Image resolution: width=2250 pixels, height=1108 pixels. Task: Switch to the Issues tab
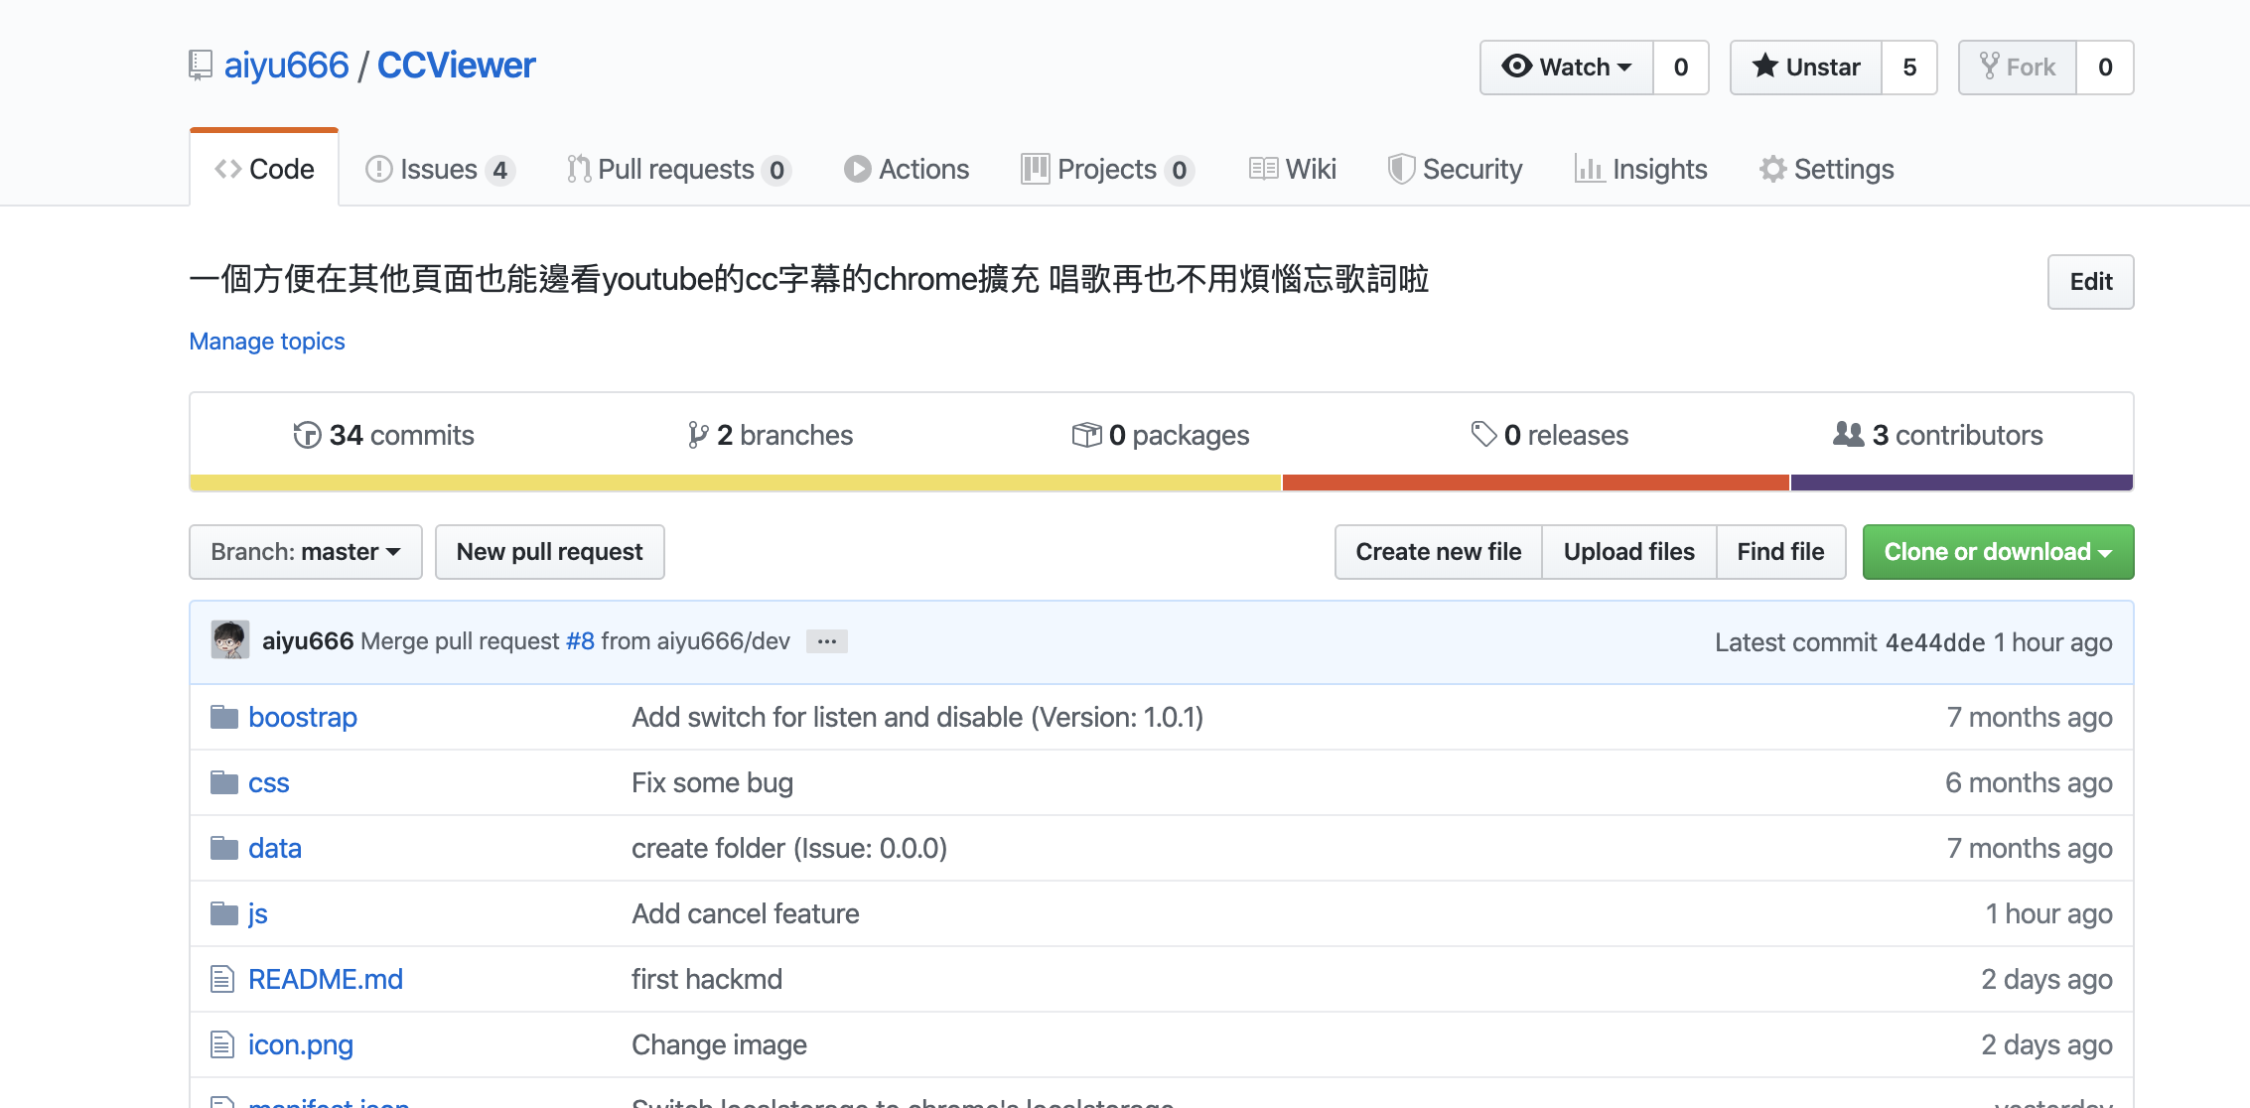pos(439,169)
